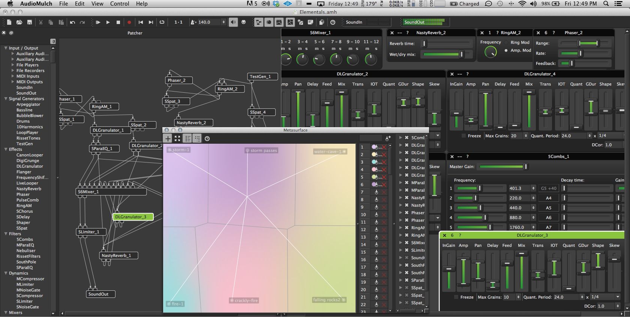Select the Ring Mod radio button
Screen dimensions: 630x317
[506, 43]
